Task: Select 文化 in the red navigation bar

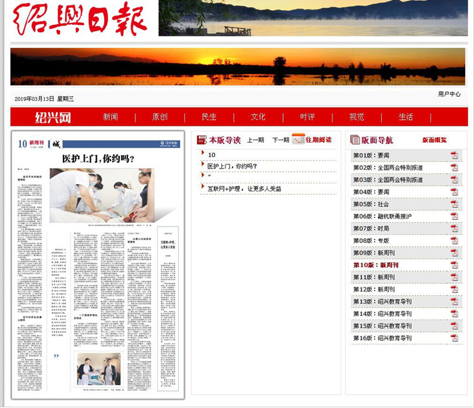Action: click(258, 117)
